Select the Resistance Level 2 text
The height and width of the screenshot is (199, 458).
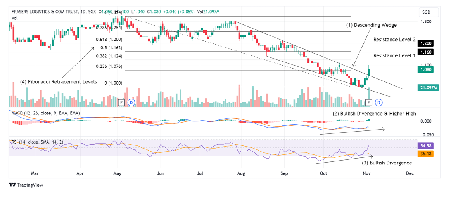click(x=395, y=39)
